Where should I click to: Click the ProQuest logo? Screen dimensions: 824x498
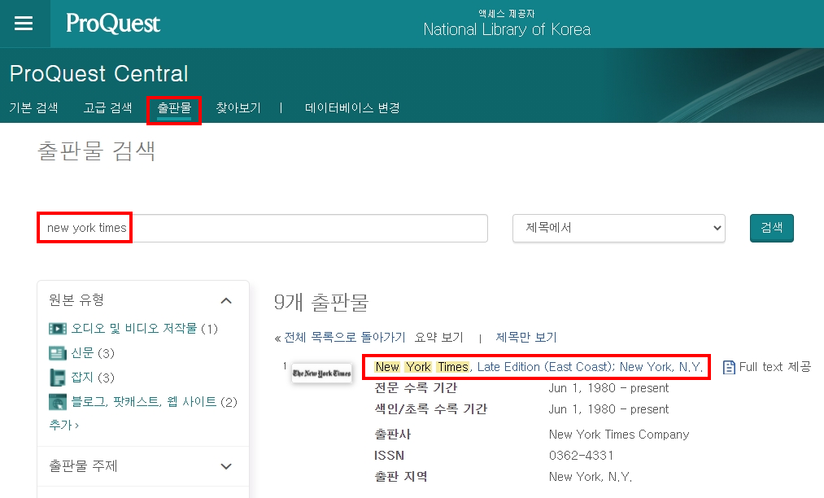click(113, 23)
